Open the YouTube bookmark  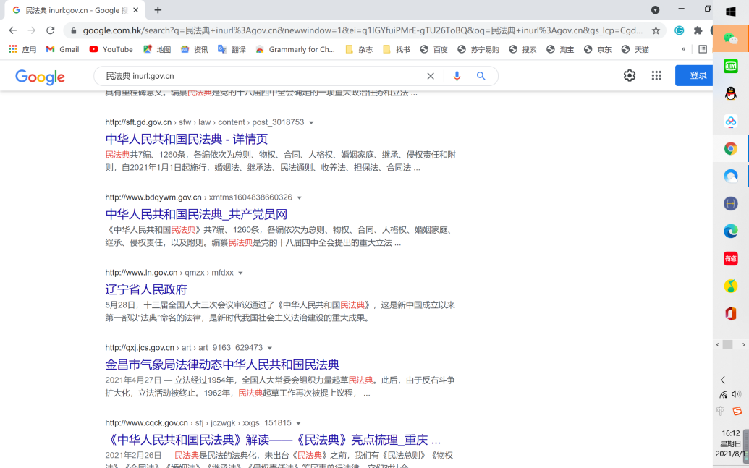111,49
